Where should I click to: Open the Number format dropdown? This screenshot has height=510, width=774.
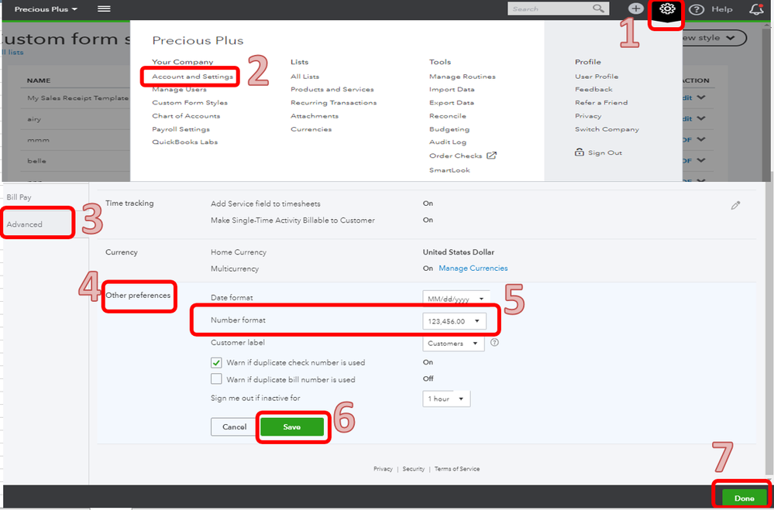pyautogui.click(x=455, y=321)
